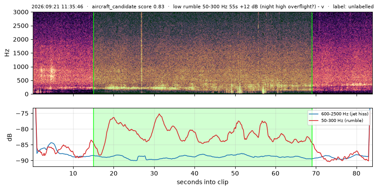Image resolution: width=378 pixels, height=190 pixels.
Task: Click the 60 tick on seconds axis
Action: (x=276, y=173)
